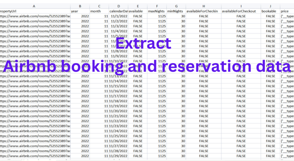Select the 11/24/2022 date cell
Viewport: 294px width, 161px height.
coord(118,131)
